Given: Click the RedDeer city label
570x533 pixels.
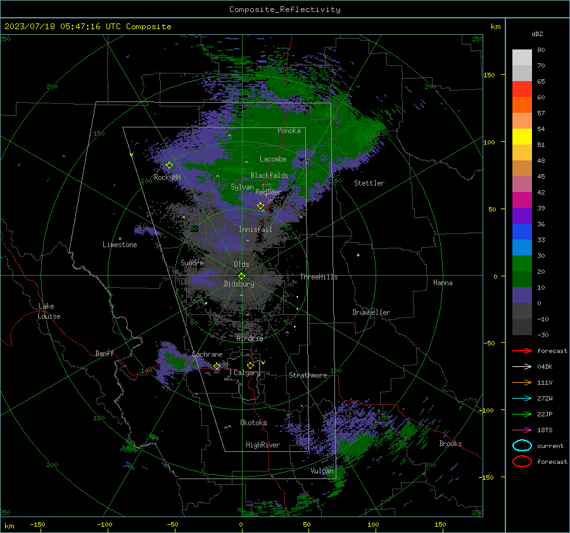Looking at the screenshot, I should tap(269, 192).
